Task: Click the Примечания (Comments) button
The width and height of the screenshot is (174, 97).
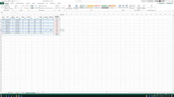Action: (x=169, y=3)
